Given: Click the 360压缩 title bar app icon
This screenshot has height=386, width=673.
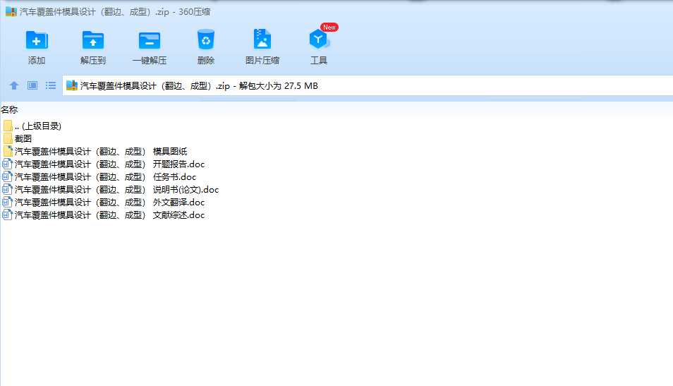Looking at the screenshot, I should (11, 11).
